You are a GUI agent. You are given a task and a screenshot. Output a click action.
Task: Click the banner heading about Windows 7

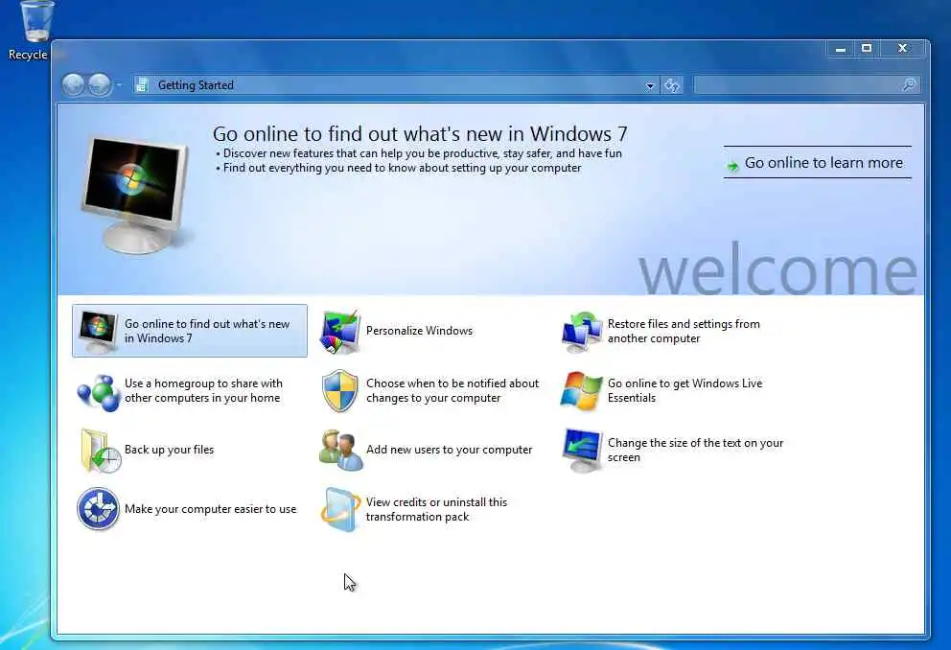click(x=420, y=133)
